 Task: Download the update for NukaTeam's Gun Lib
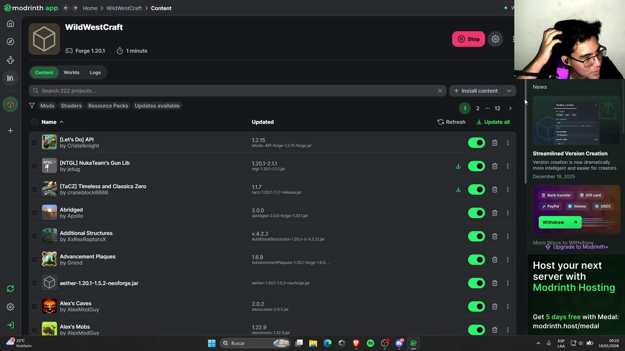[458, 166]
